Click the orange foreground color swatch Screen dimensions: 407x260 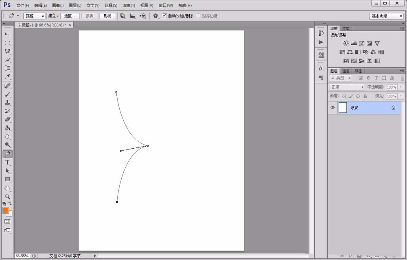tap(6, 210)
